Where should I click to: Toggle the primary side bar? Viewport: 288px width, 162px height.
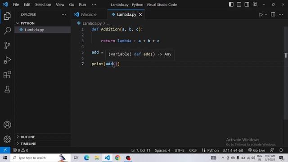(x=231, y=4)
